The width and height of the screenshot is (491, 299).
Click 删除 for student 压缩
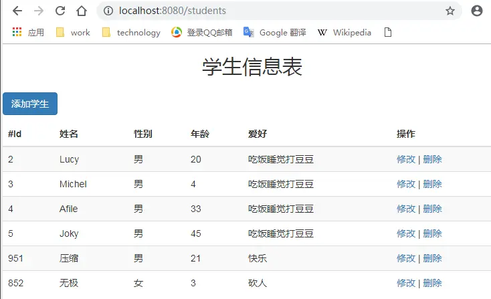(432, 258)
